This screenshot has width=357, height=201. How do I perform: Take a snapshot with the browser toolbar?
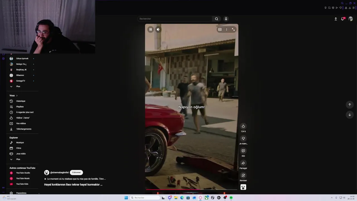(x=329, y=8)
